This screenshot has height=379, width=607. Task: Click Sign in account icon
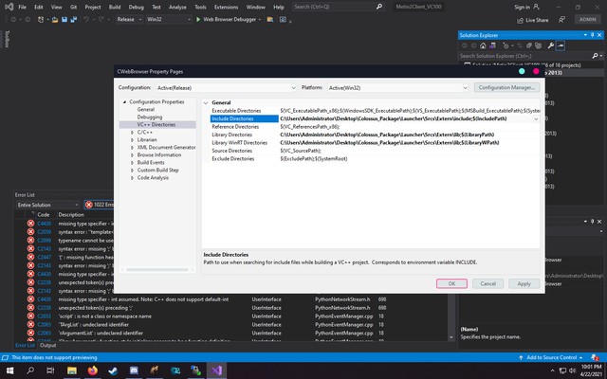coord(536,7)
